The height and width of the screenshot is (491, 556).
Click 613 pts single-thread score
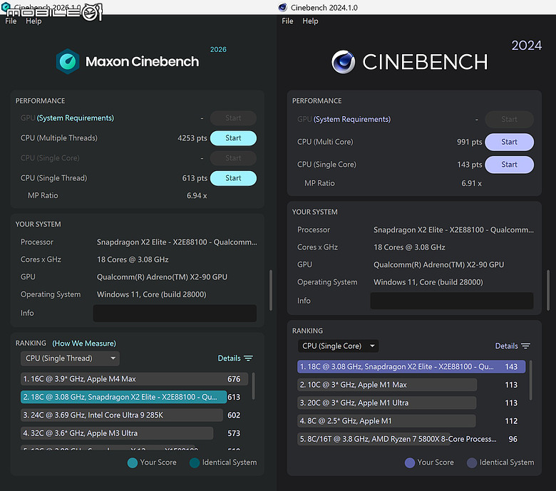195,178
